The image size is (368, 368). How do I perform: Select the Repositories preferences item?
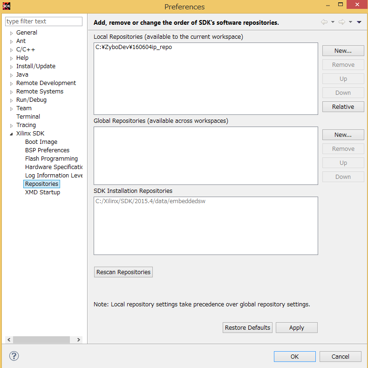click(41, 184)
